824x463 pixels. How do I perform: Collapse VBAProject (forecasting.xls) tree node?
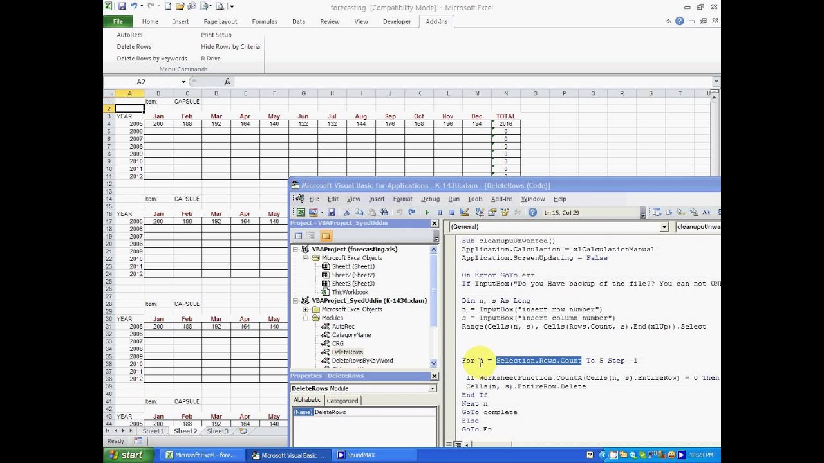[296, 249]
